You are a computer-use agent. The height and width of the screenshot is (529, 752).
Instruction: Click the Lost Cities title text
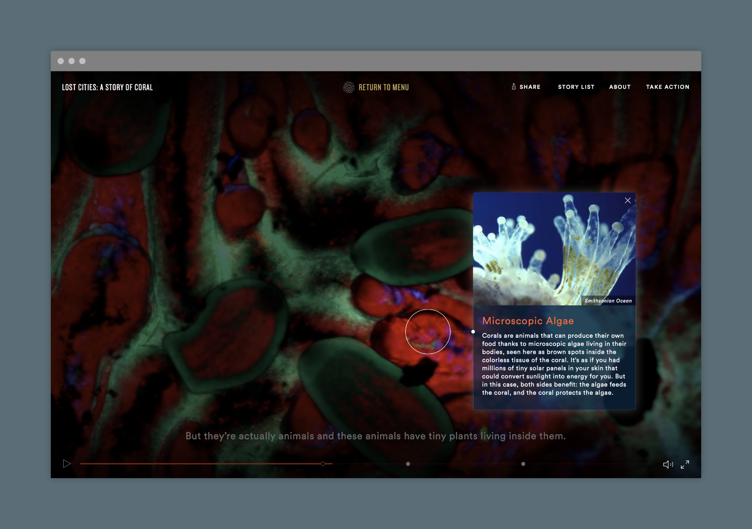(x=107, y=87)
